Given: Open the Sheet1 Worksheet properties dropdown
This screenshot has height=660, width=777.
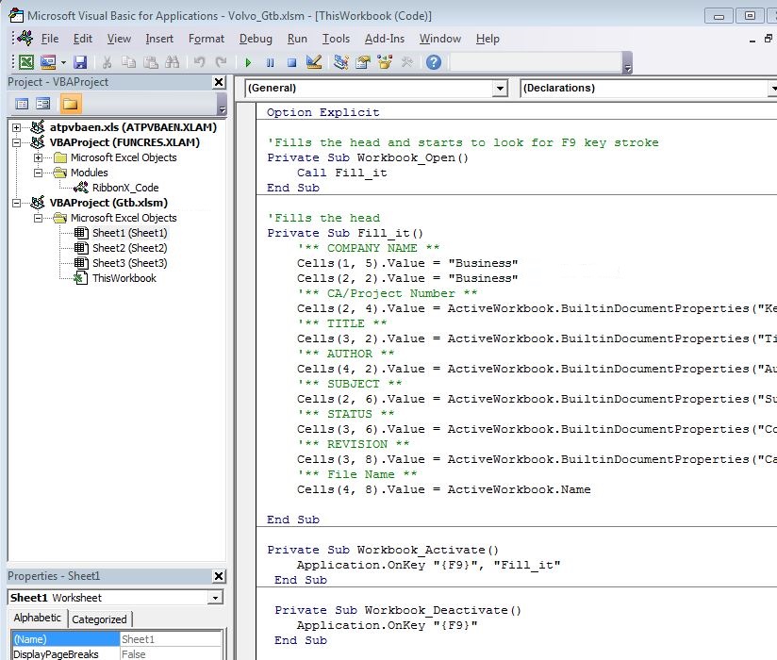Looking at the screenshot, I should 215,598.
